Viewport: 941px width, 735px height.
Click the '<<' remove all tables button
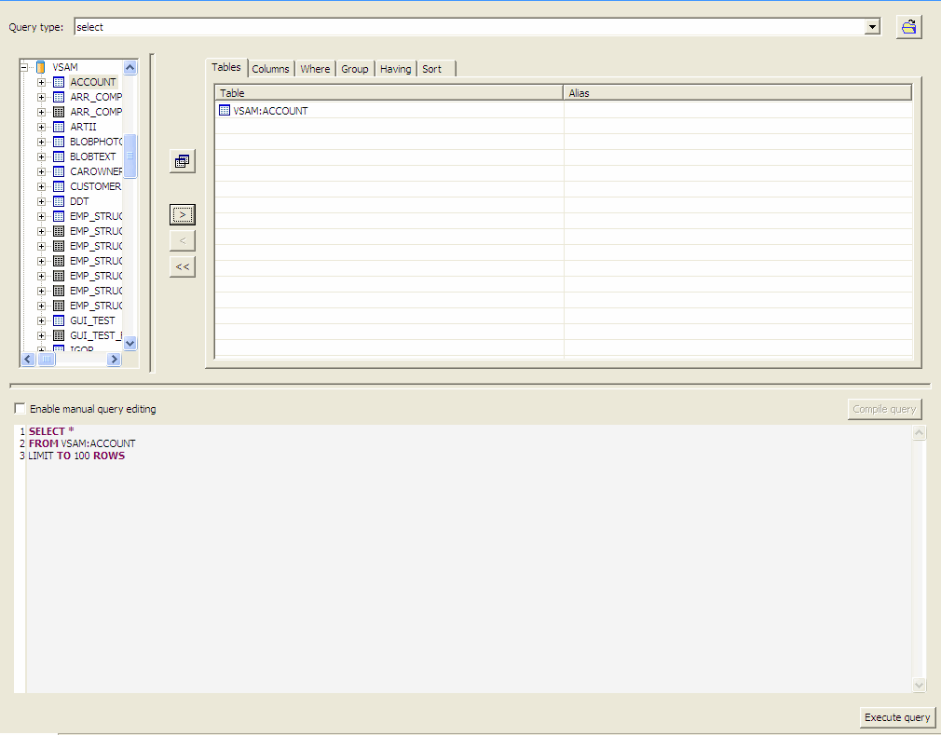pos(182,266)
